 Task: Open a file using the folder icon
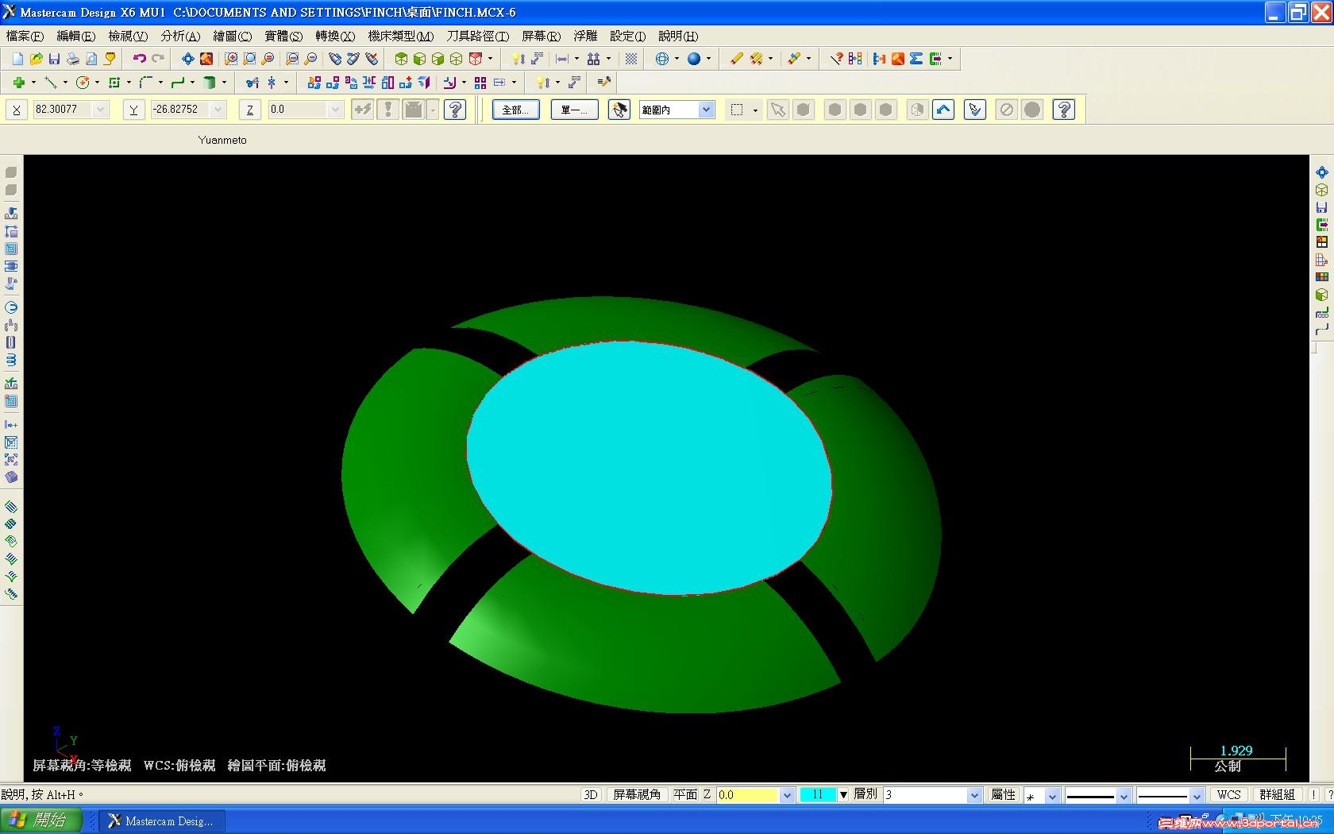(x=36, y=59)
